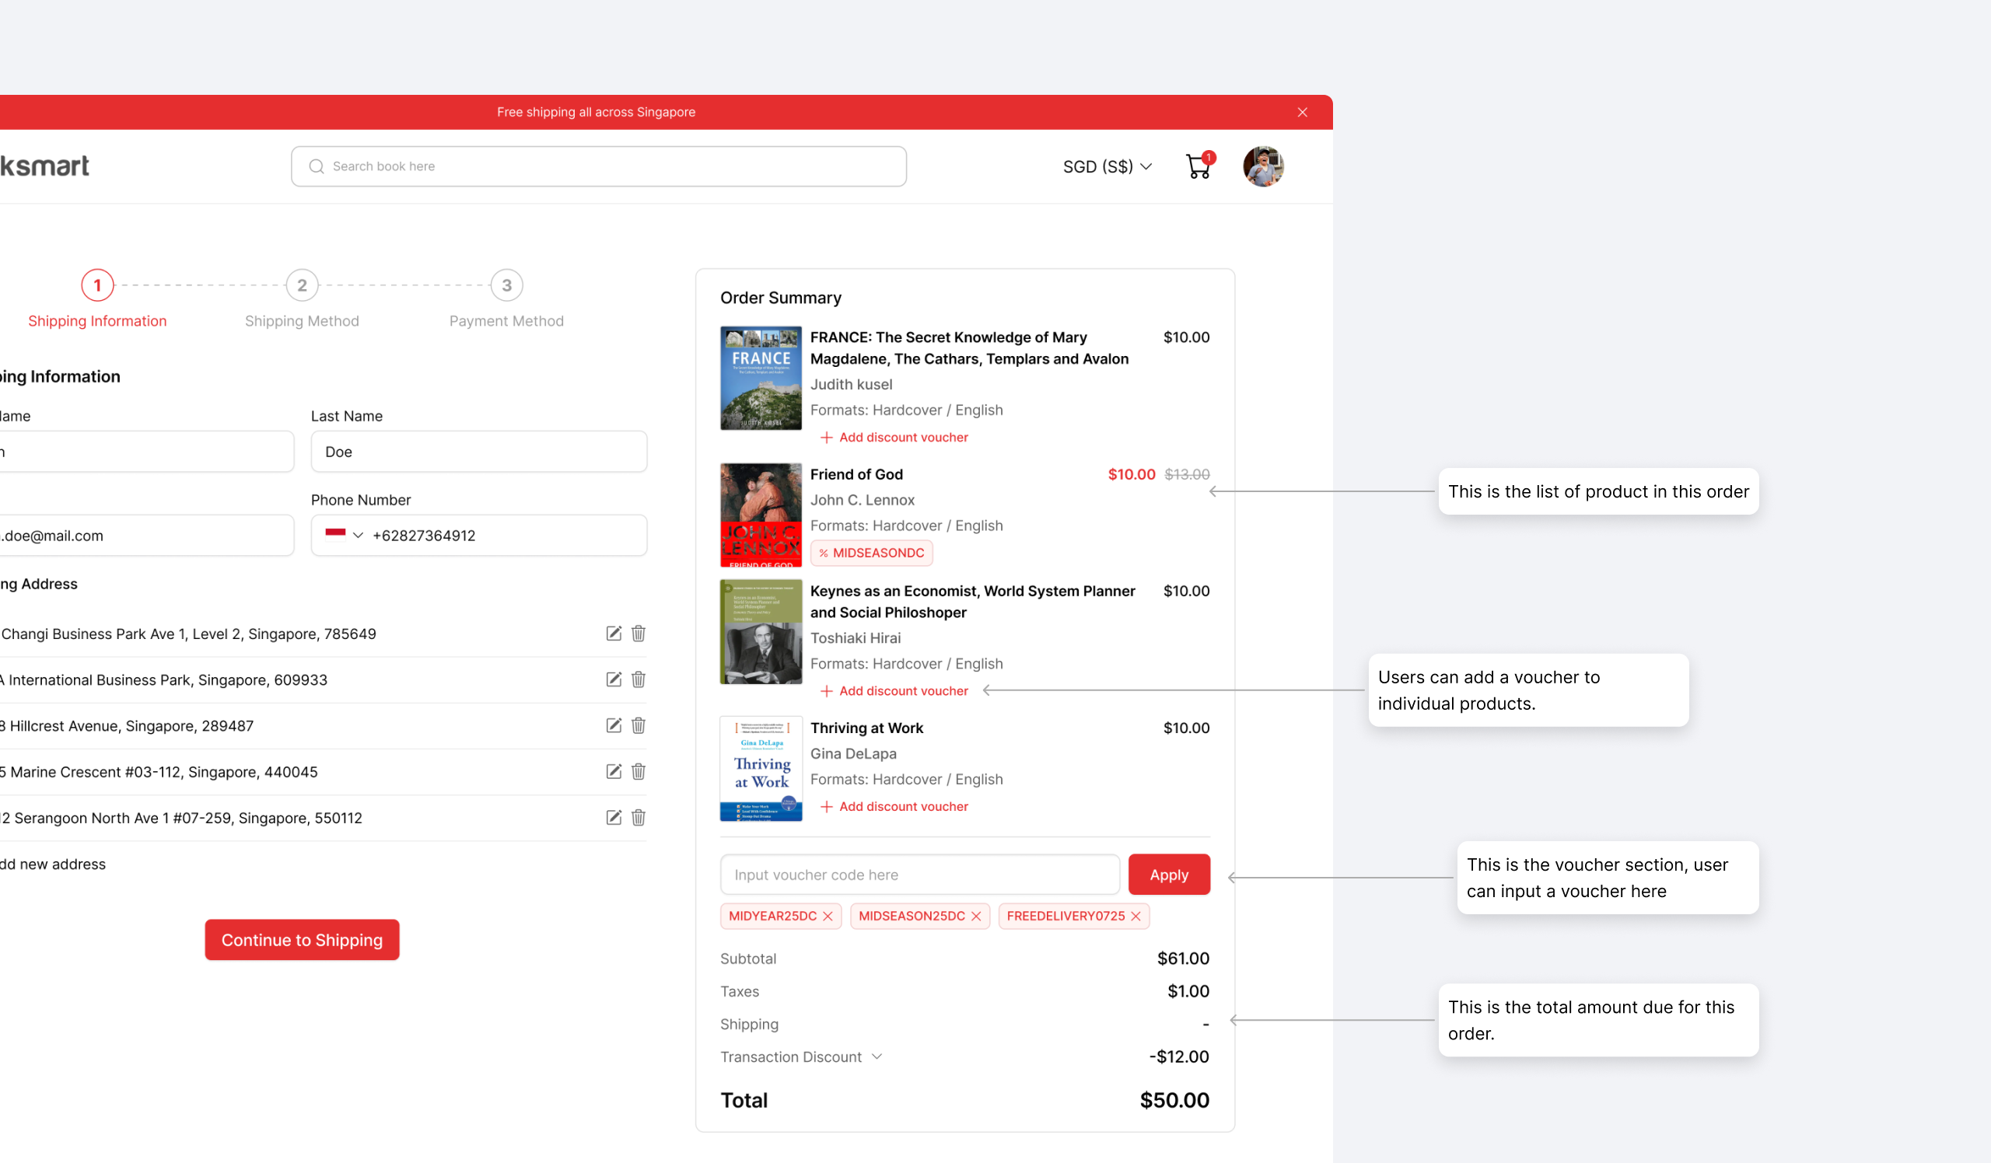The height and width of the screenshot is (1163, 1991).
Task: Open the Thriving at Work cover thumbnail
Action: (761, 768)
